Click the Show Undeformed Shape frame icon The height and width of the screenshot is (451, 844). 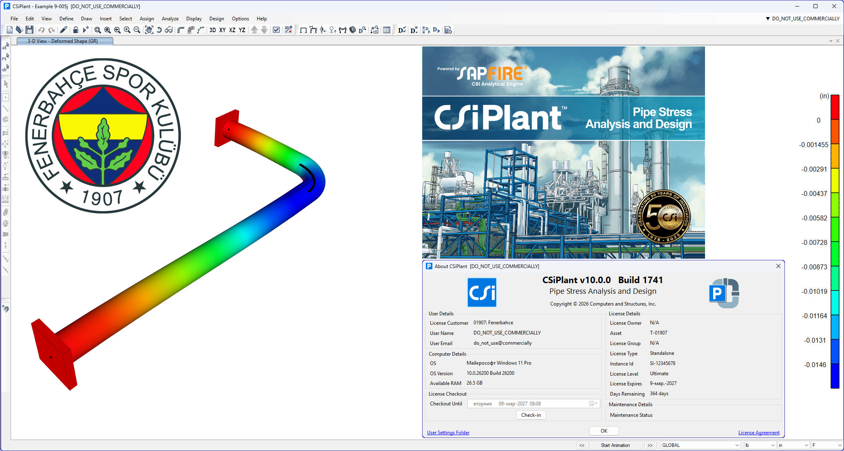(x=303, y=30)
